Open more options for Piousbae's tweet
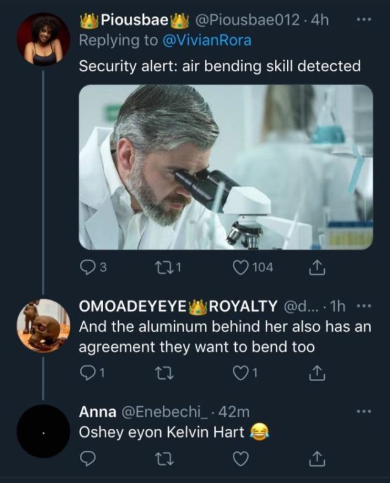 [363, 19]
